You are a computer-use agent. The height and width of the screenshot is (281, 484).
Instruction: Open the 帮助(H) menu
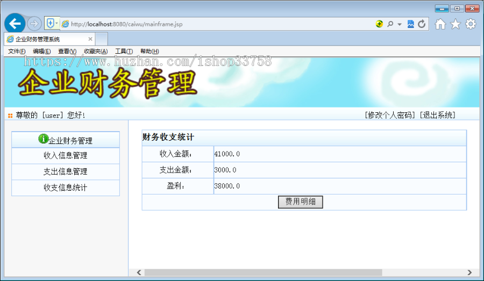150,51
